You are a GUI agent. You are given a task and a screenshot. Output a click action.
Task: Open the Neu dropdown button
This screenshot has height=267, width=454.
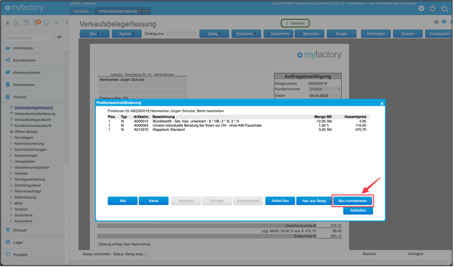point(94,34)
